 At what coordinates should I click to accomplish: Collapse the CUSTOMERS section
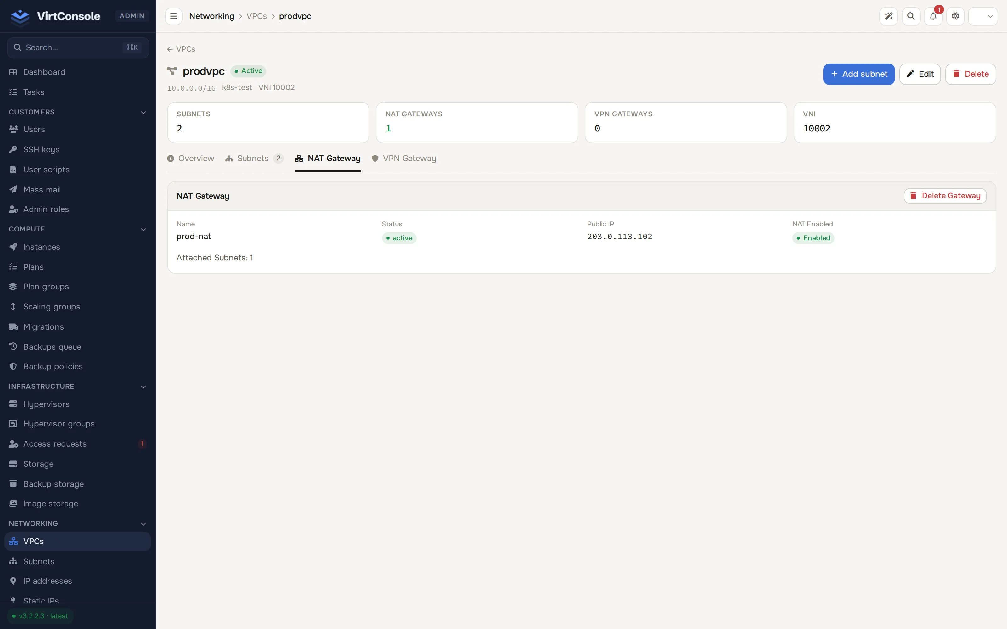pyautogui.click(x=143, y=112)
